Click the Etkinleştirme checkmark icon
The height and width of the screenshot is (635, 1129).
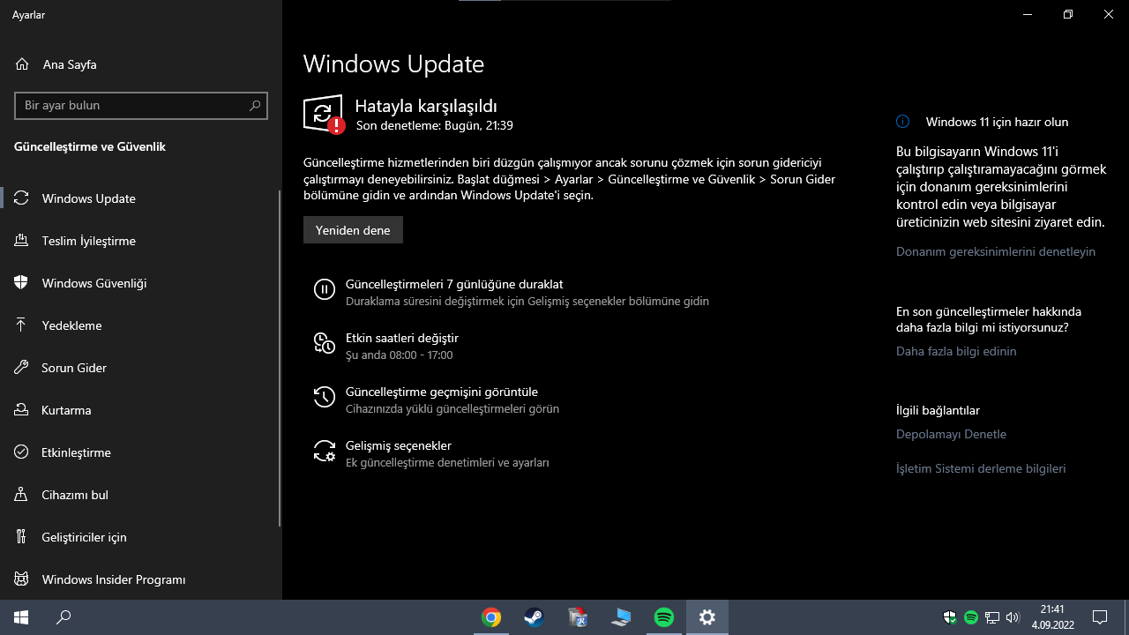click(x=22, y=452)
